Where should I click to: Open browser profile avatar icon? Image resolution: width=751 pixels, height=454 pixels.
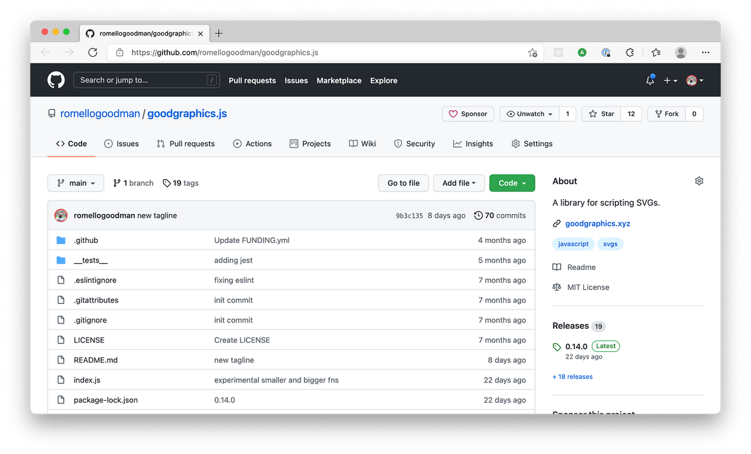coord(681,53)
